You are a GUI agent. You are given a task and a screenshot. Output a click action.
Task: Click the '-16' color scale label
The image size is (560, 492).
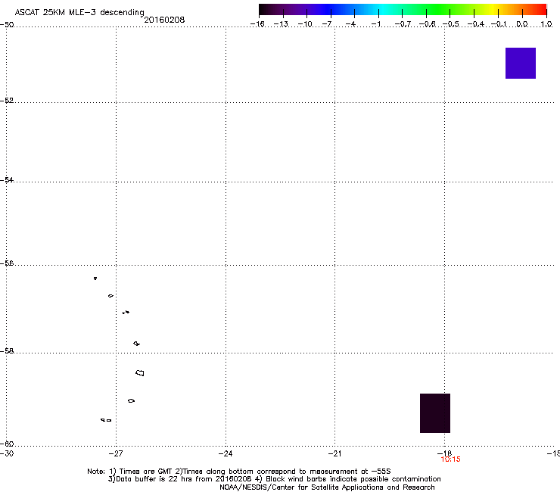coord(257,24)
